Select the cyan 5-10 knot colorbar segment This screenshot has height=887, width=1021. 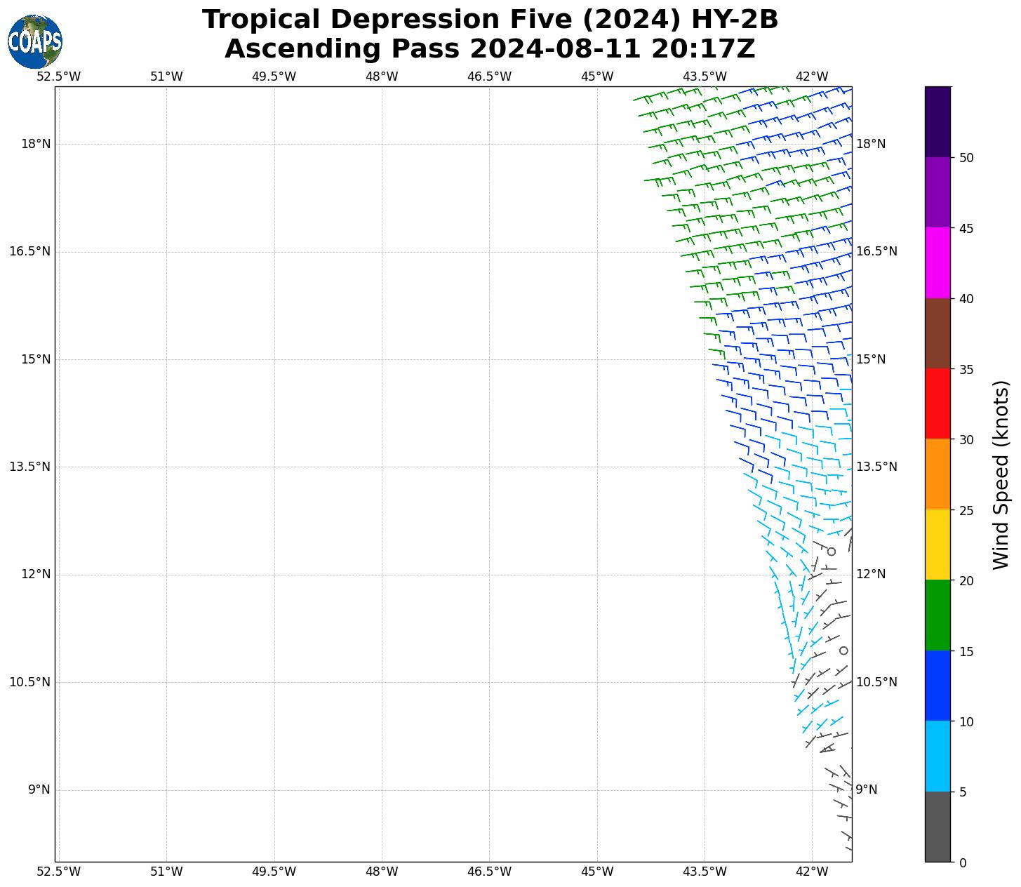937,756
